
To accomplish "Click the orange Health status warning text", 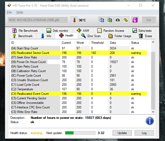I will click(37, 133).
